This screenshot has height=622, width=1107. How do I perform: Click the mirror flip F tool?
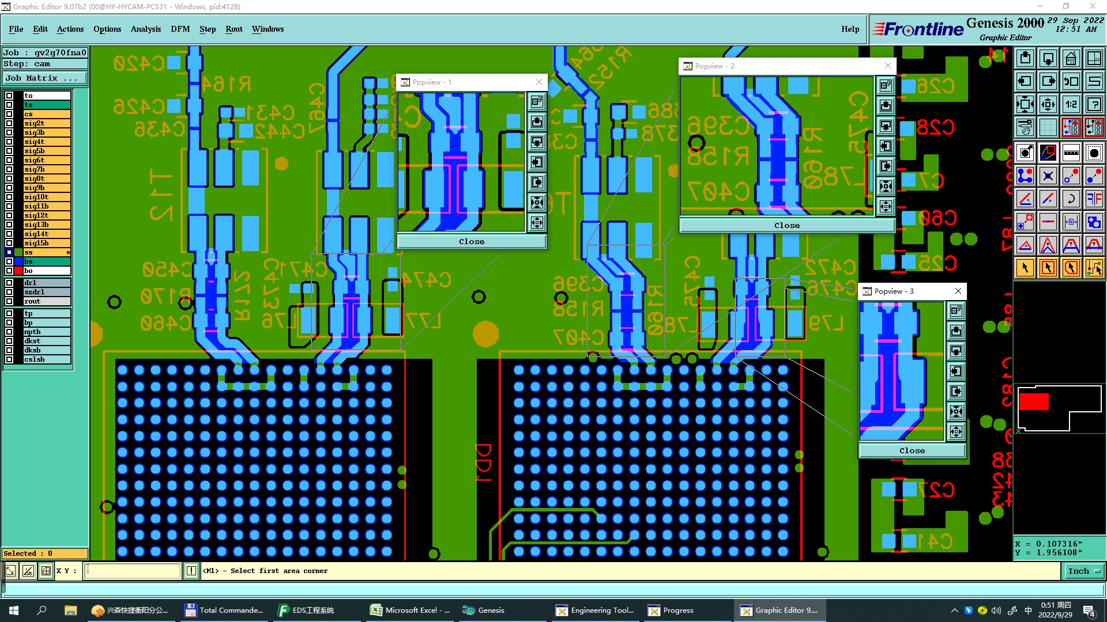(x=1094, y=199)
